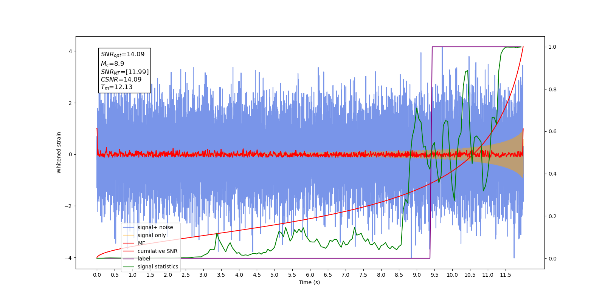605x302 pixels.
Task: Click the x-axis tick label 4.5
Action: tap(257, 275)
